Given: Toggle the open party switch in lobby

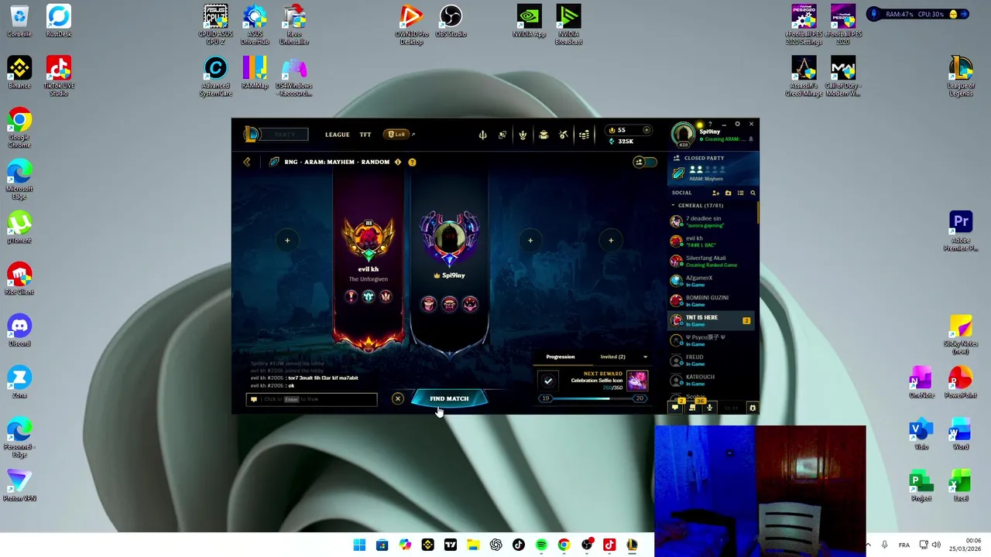Looking at the screenshot, I should [644, 162].
